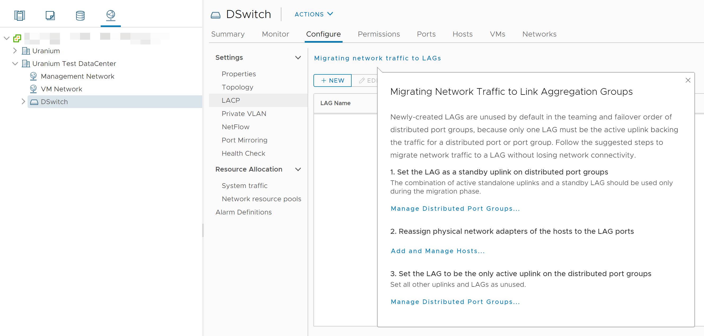The height and width of the screenshot is (336, 704).
Task: Collapse the Settings section
Action: coord(298,58)
